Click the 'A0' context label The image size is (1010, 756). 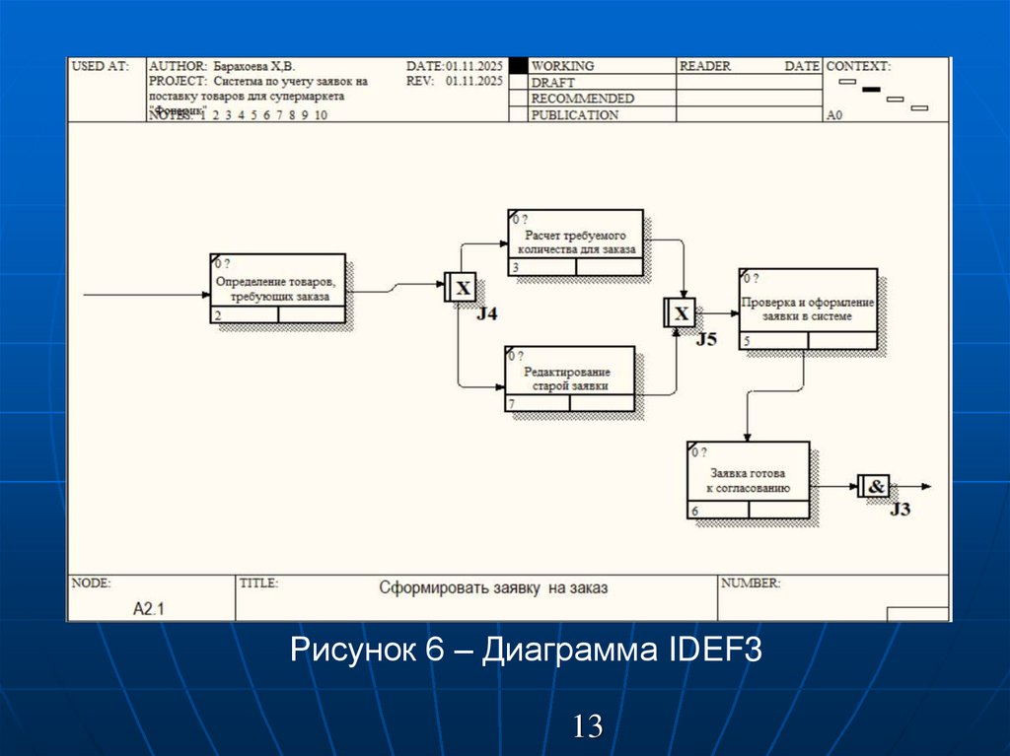click(834, 115)
